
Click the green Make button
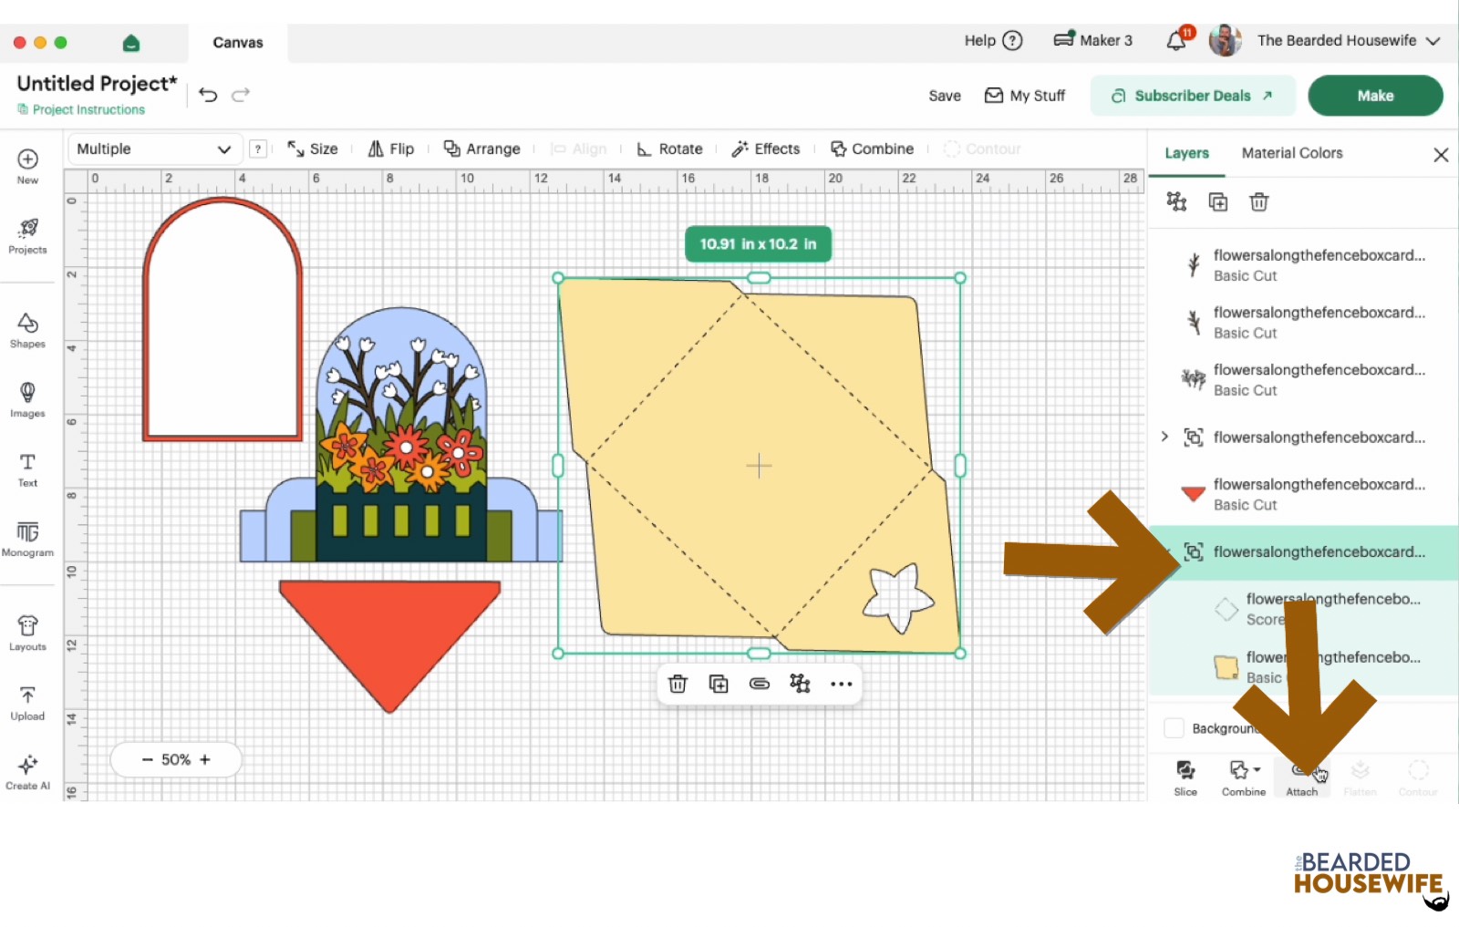1375,95
